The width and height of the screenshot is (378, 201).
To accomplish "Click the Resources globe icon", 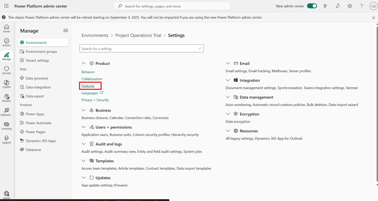I will coord(236,131).
